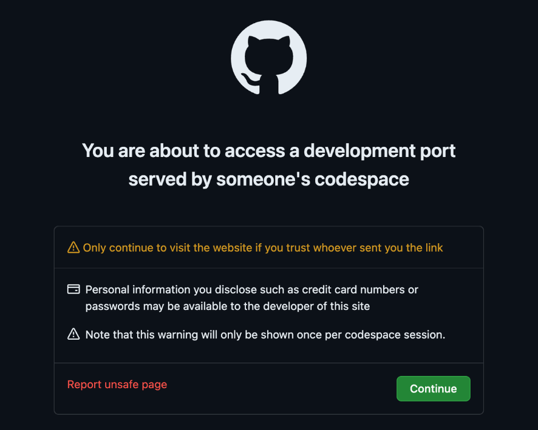
Task: Click the line starting "Personal information you disclose"
Action: (x=251, y=289)
